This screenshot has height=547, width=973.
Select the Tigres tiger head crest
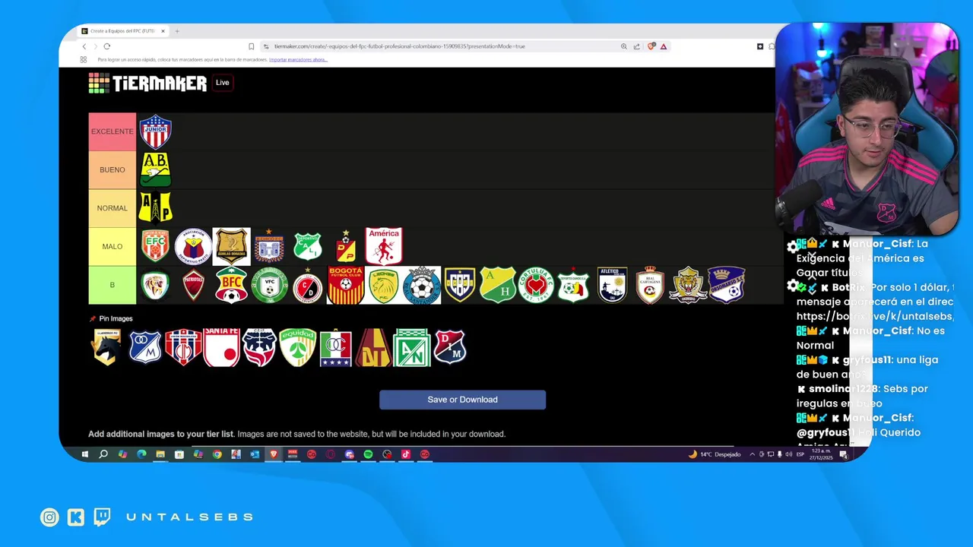coord(688,285)
